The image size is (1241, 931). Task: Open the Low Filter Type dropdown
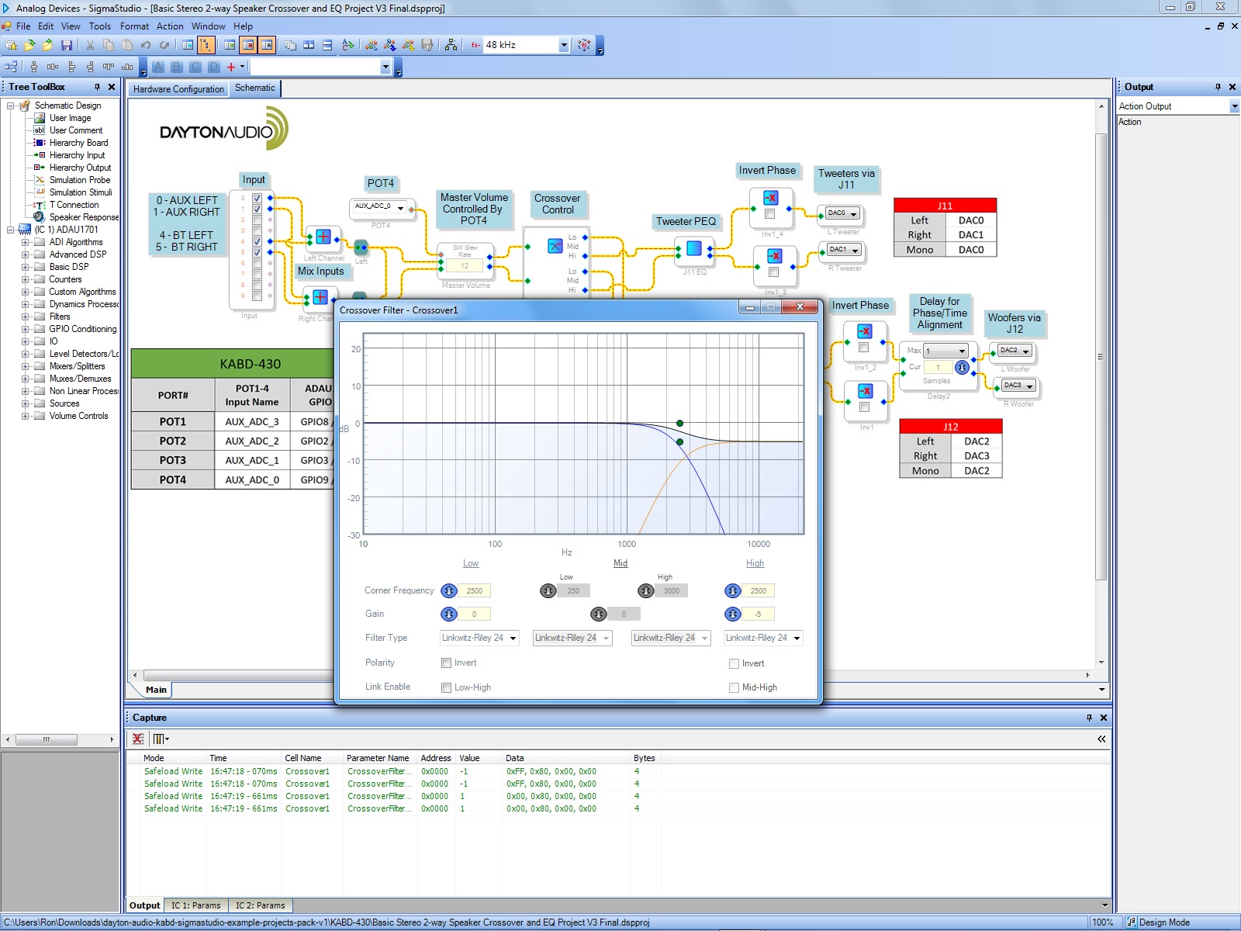[513, 639]
